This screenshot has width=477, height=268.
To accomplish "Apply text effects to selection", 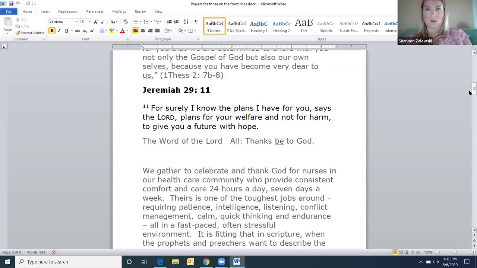I will click(x=102, y=31).
